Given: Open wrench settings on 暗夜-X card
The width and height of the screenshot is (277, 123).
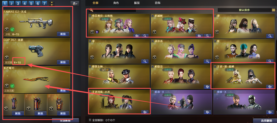Looking at the screenshot, I should click(207, 112).
